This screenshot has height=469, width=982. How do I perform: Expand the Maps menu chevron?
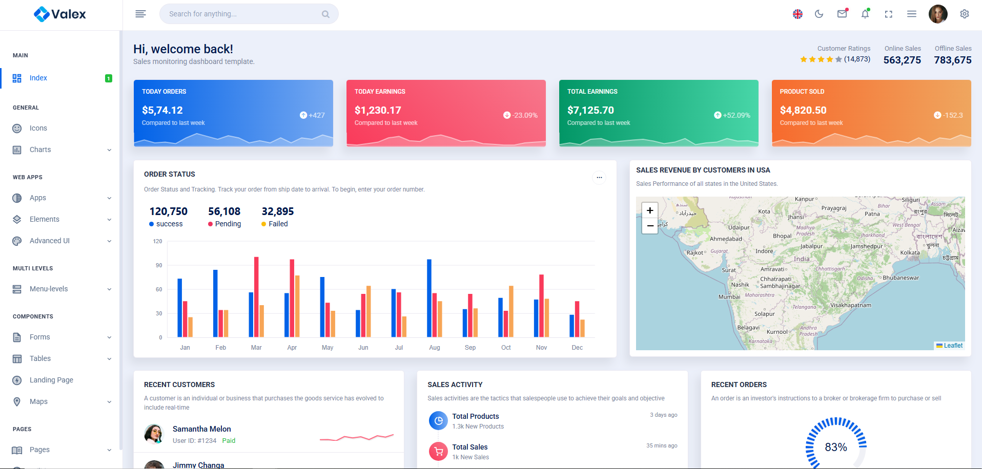click(x=109, y=402)
